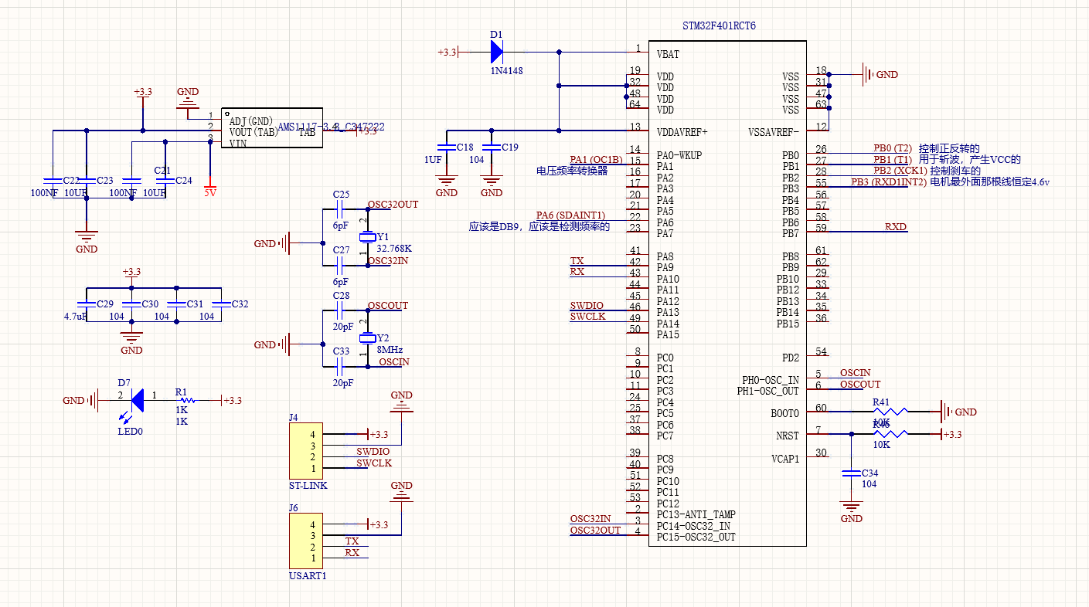Click the OSCOUT net label near Y2
Viewport: 1089px width, 607px height.
388,306
